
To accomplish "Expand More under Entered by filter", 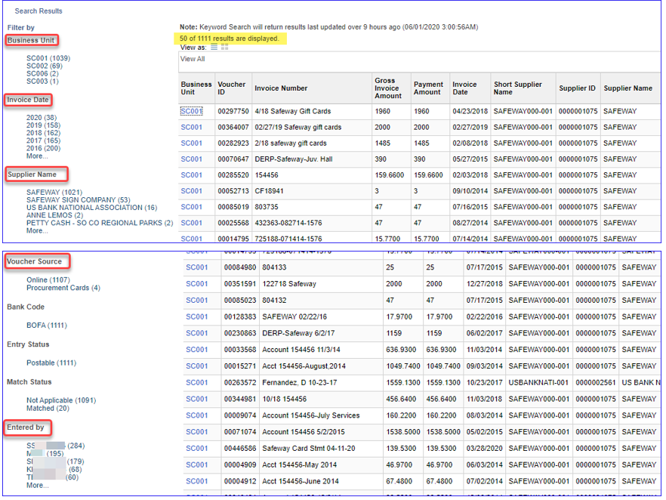I will coord(36,486).
